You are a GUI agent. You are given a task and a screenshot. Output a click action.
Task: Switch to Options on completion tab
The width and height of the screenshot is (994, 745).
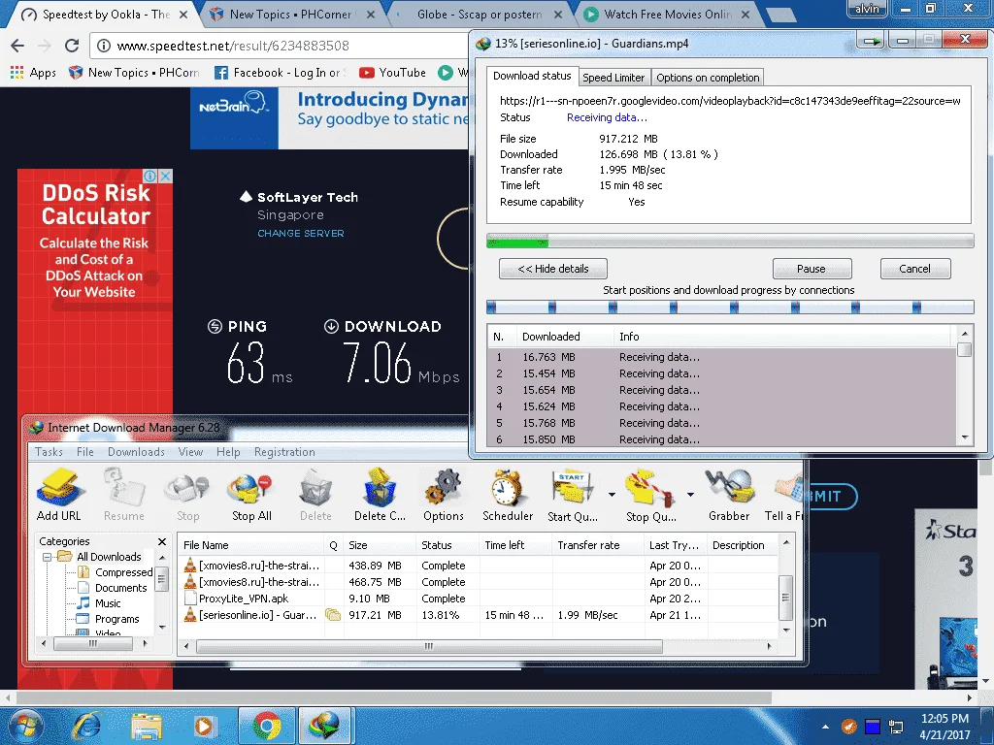click(x=708, y=78)
